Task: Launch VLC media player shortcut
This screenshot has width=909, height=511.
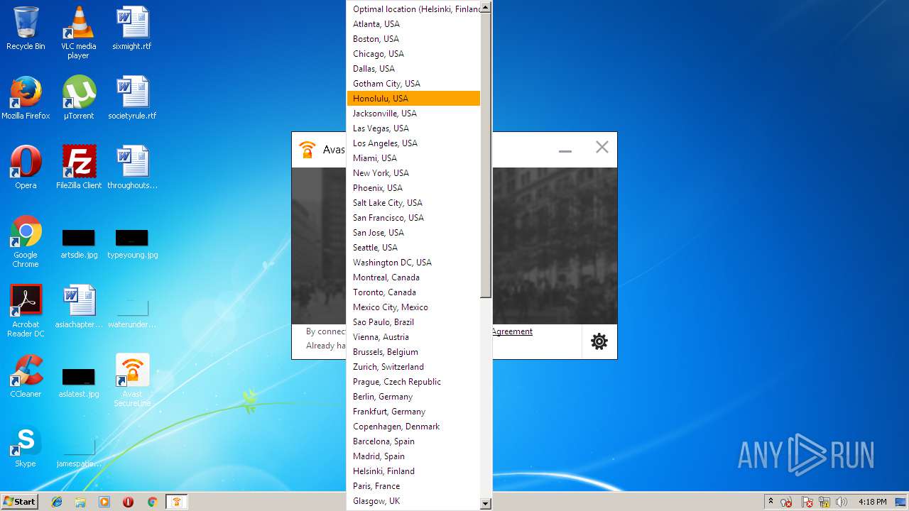Action: point(79,33)
